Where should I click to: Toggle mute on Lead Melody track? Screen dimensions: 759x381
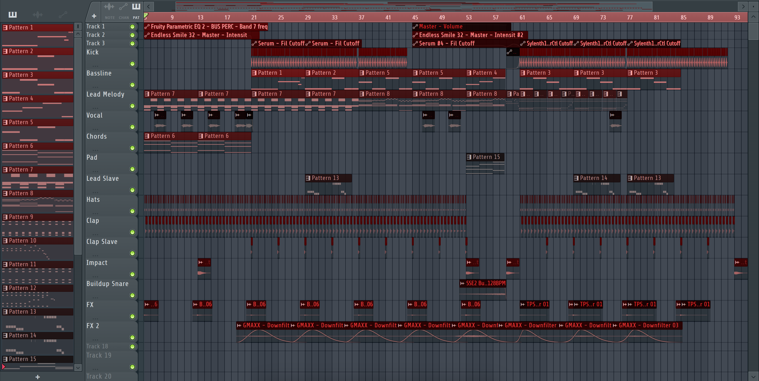(x=133, y=106)
